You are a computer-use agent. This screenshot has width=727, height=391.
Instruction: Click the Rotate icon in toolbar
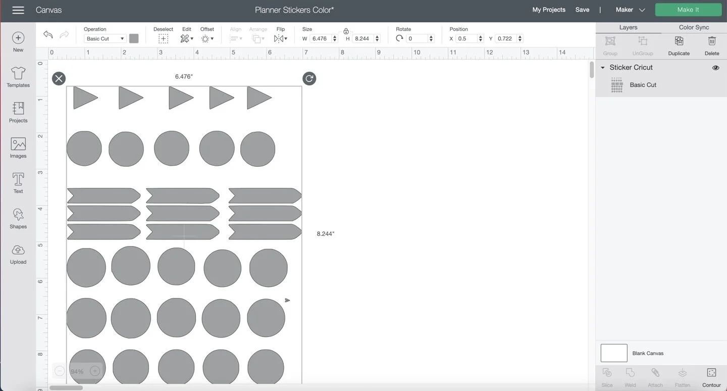pos(400,38)
